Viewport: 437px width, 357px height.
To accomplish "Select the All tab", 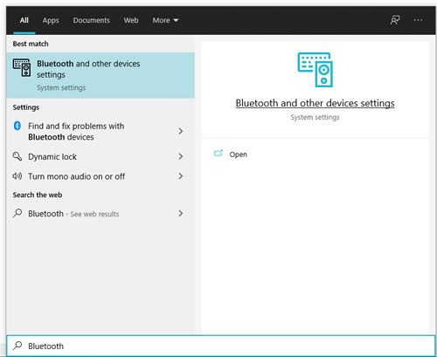I will tap(24, 20).
